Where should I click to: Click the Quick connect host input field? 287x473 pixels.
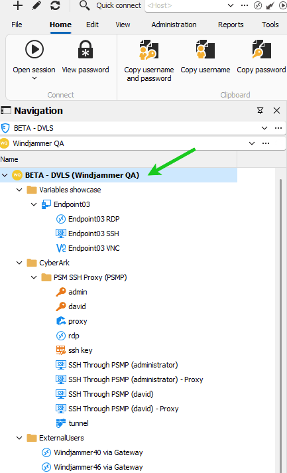click(x=186, y=5)
